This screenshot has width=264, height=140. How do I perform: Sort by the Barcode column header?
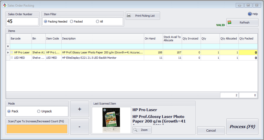pyautogui.click(x=21, y=38)
